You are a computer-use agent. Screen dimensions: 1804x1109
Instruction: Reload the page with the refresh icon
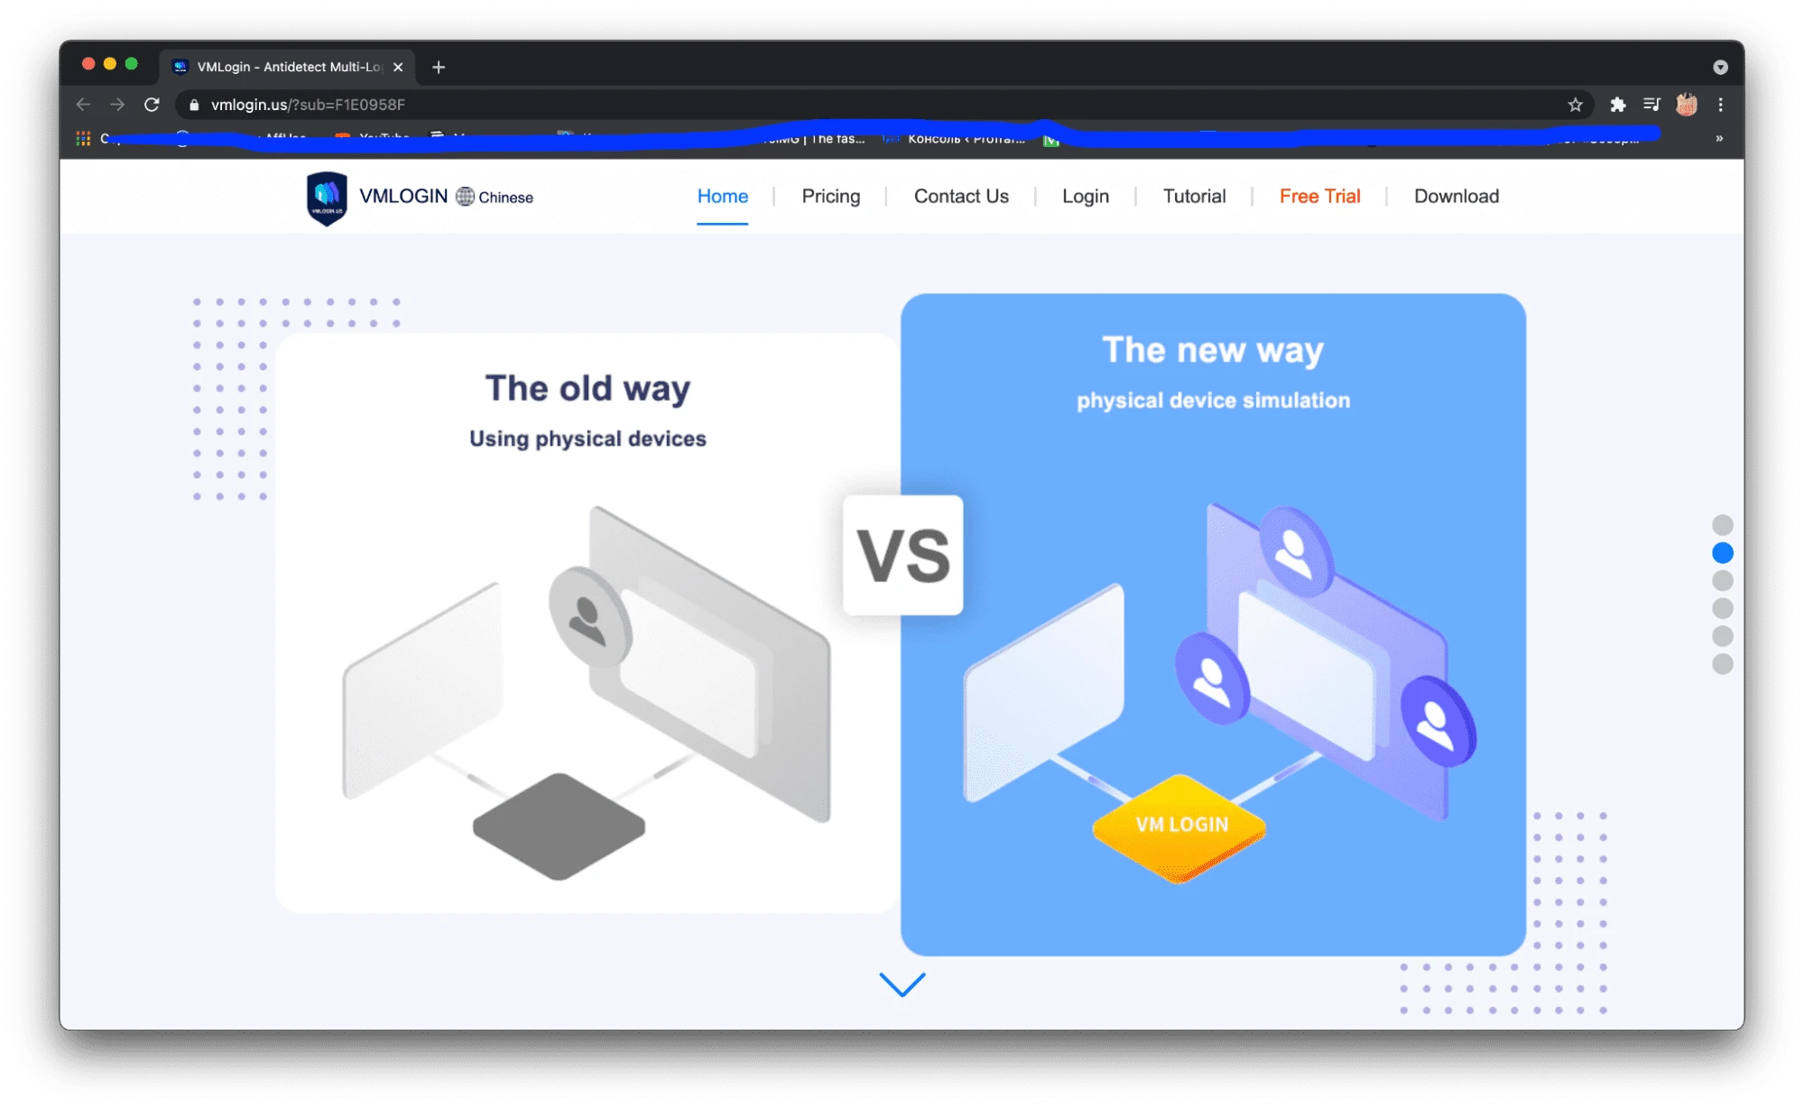coord(152,105)
